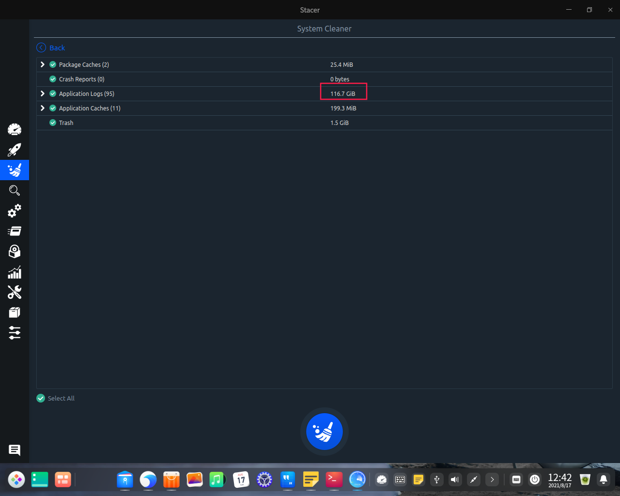Uncheck the Crash Reports checkbox

pos(53,79)
